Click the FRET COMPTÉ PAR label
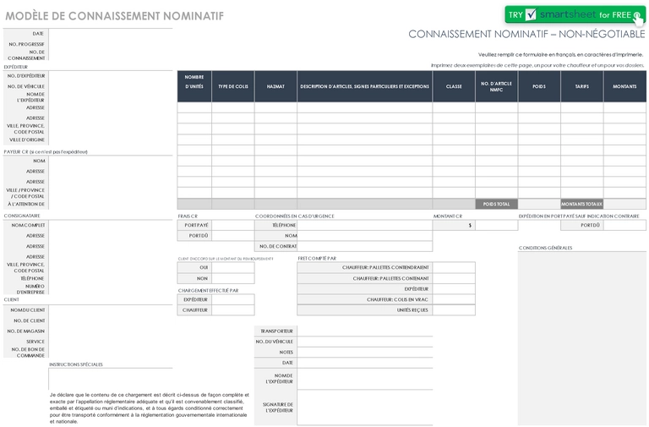Image resolution: width=649 pixels, height=427 pixels. click(317, 259)
